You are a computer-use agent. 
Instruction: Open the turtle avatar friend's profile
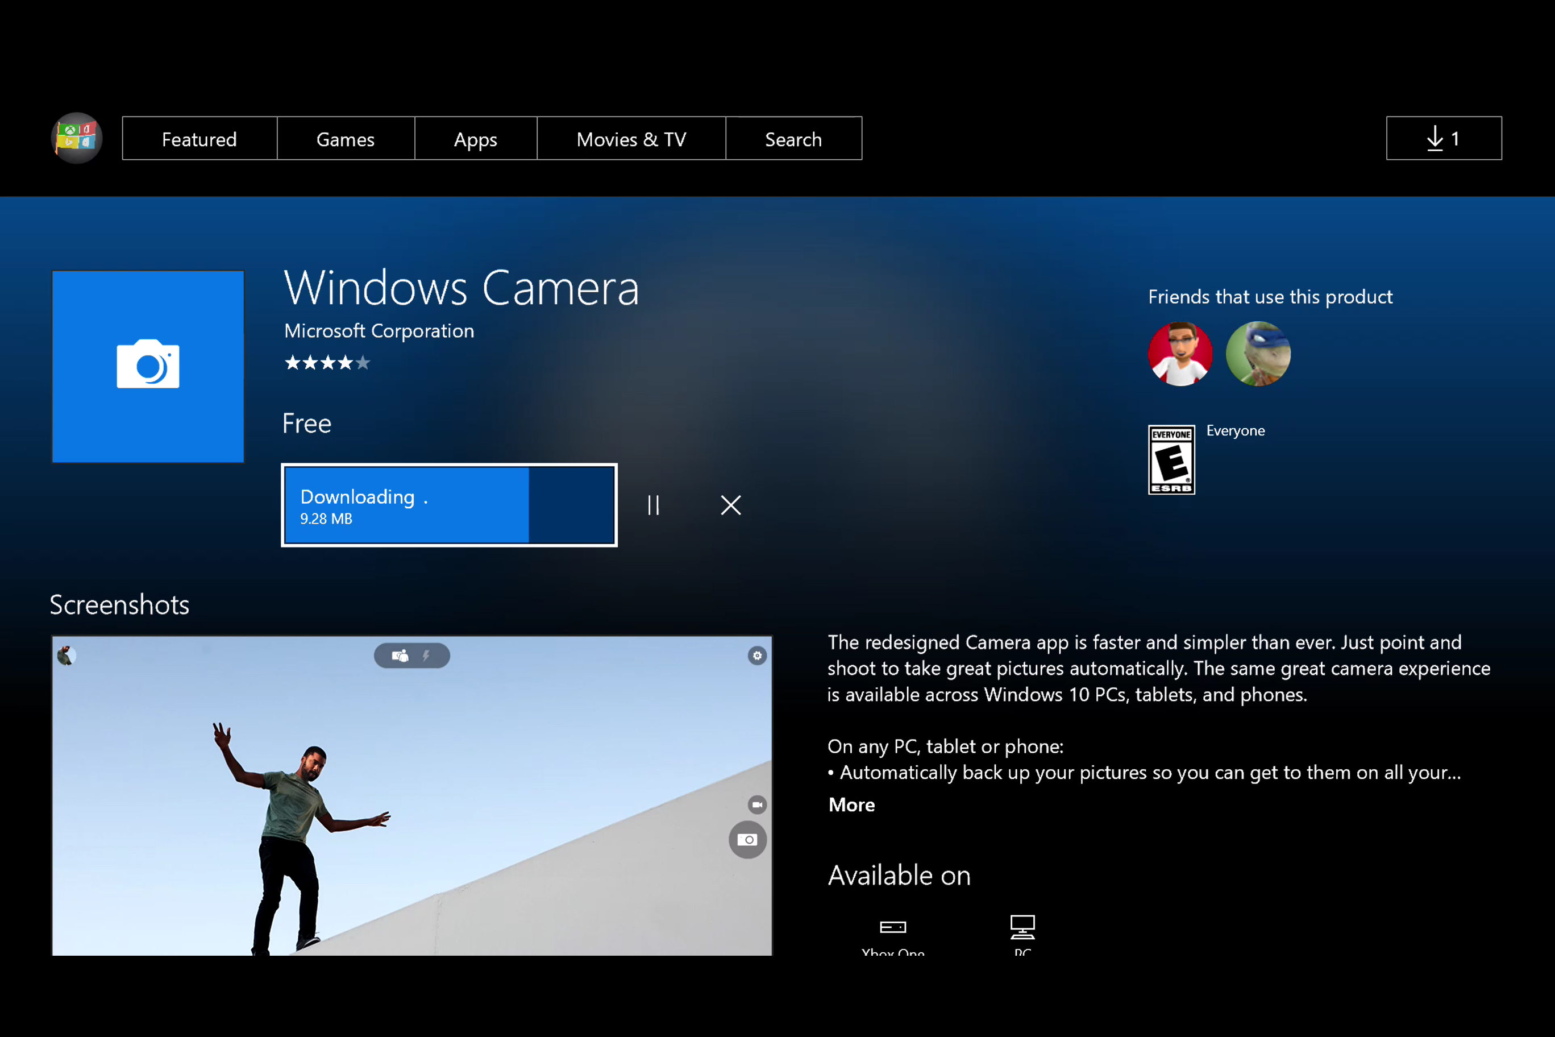pos(1258,355)
